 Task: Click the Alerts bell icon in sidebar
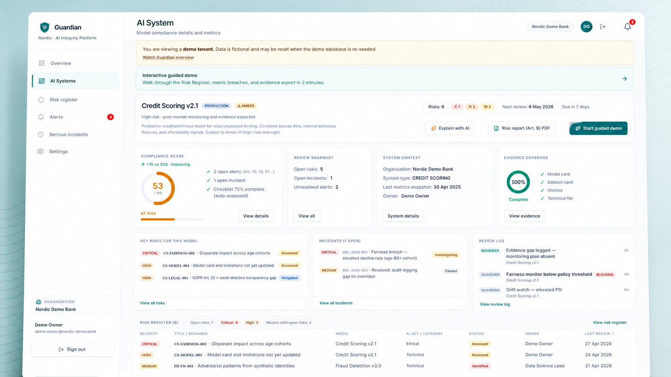tap(41, 117)
